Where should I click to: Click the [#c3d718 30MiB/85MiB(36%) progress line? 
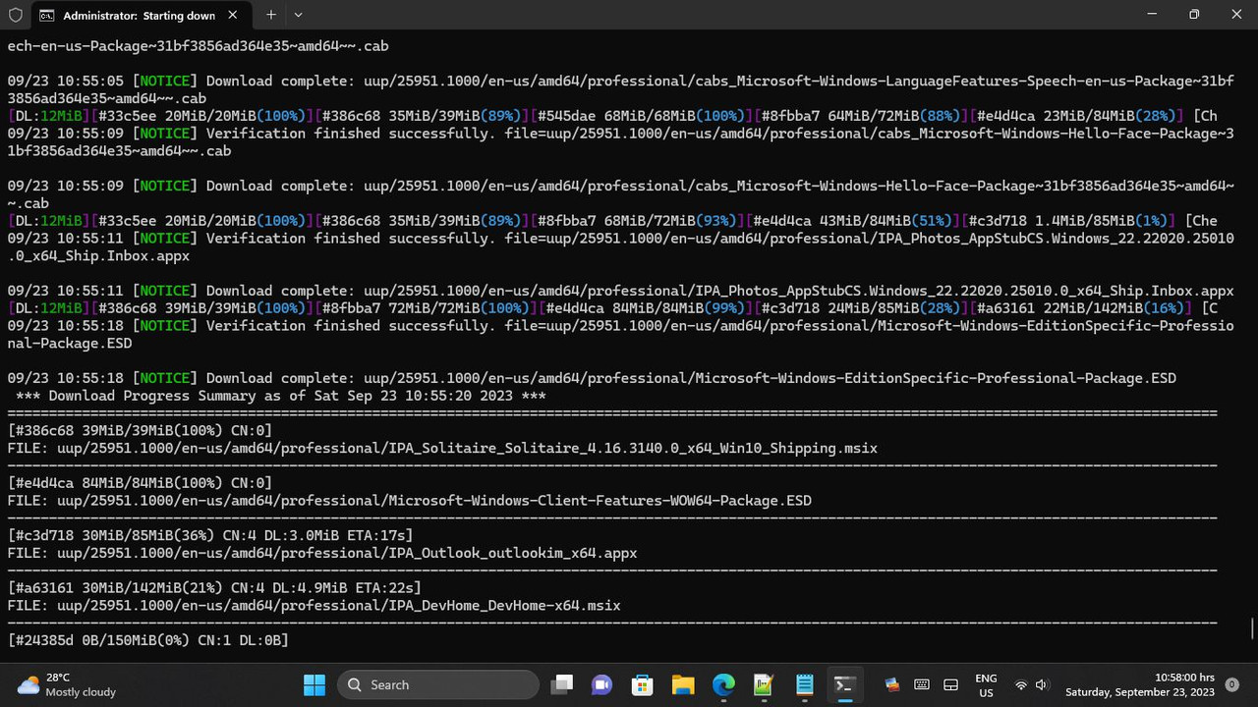210,535
